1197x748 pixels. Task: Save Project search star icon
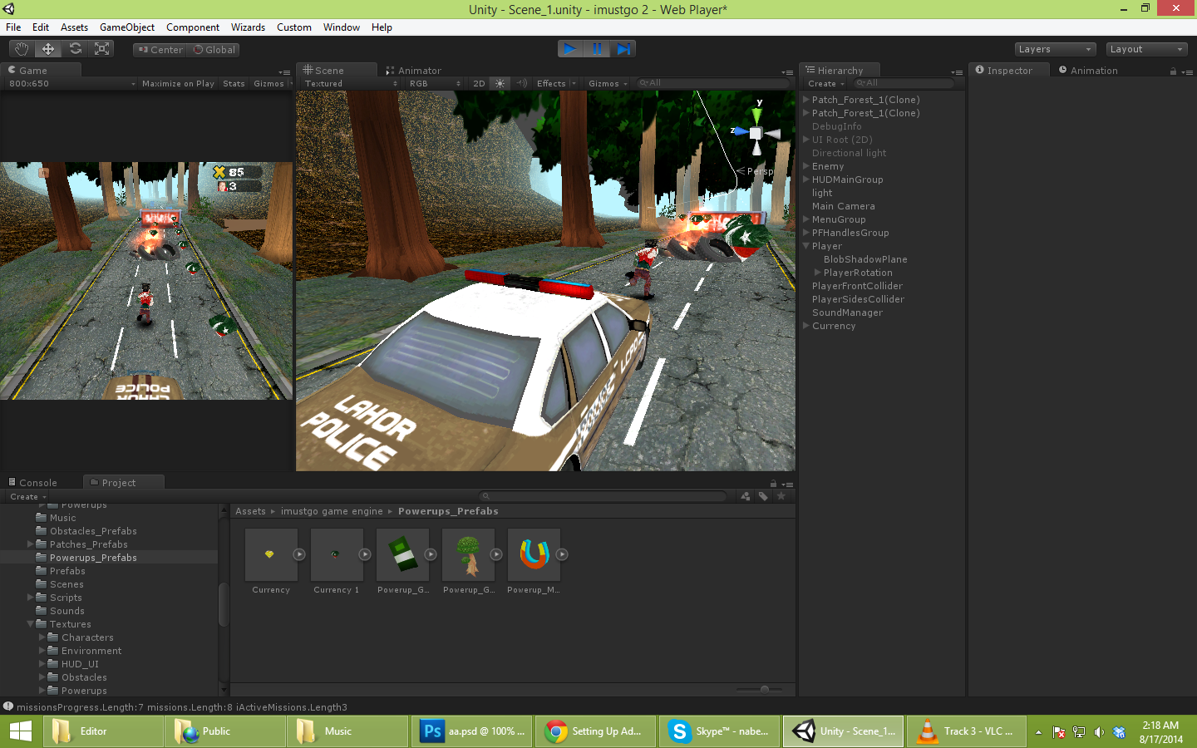tap(781, 496)
